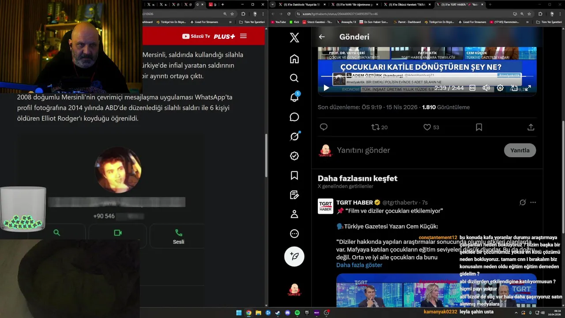
Task: Open the Kick bookmark in bookmarks bar
Action: pyautogui.click(x=294, y=22)
